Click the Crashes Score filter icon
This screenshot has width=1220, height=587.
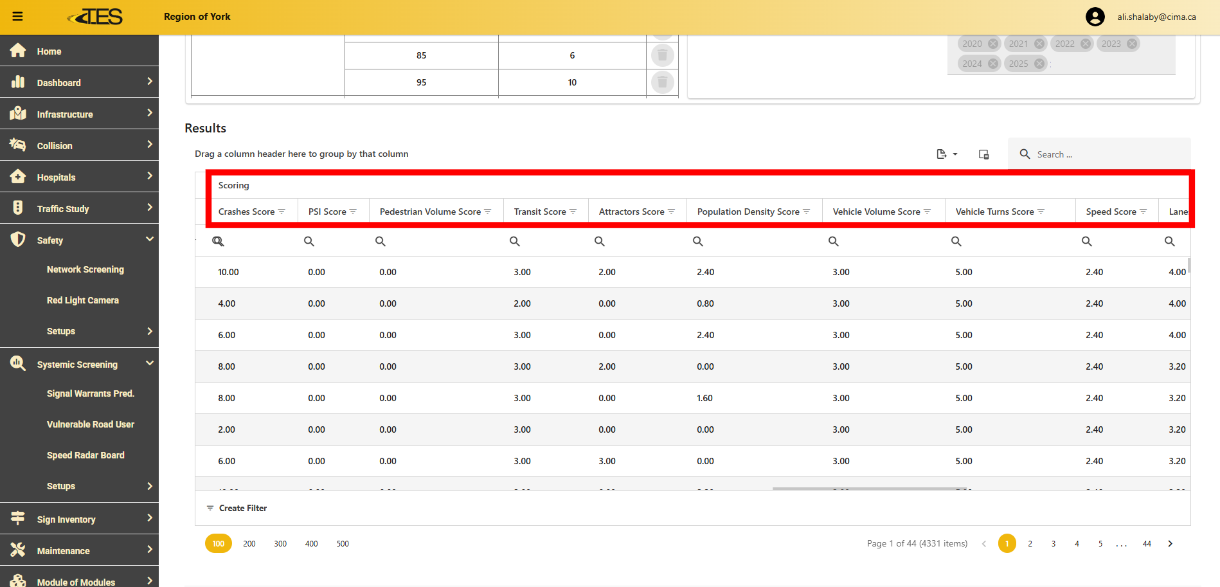282,212
